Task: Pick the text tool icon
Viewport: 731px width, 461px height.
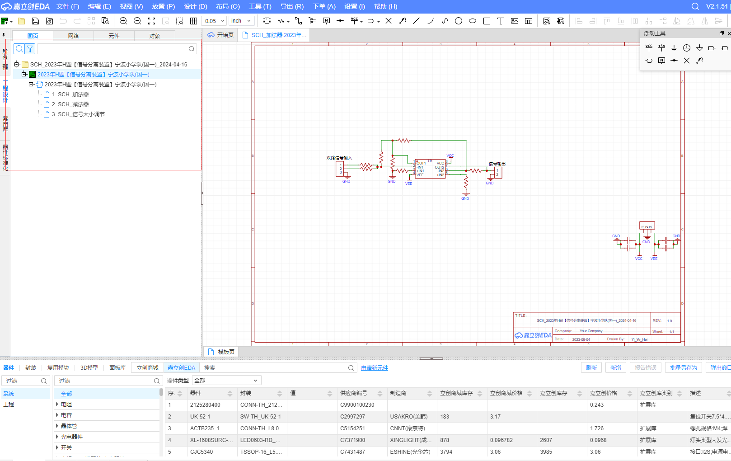Action: point(501,21)
